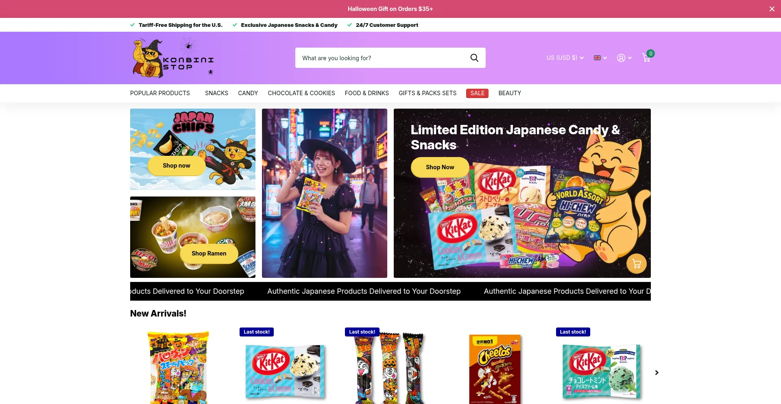Click the search magnifier icon

click(474, 58)
